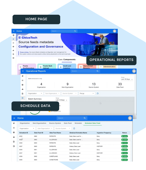Switch to the Sub-Organization tab

[x=40, y=123]
